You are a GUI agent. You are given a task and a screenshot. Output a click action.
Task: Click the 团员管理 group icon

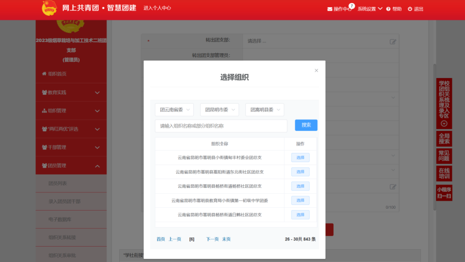click(44, 166)
